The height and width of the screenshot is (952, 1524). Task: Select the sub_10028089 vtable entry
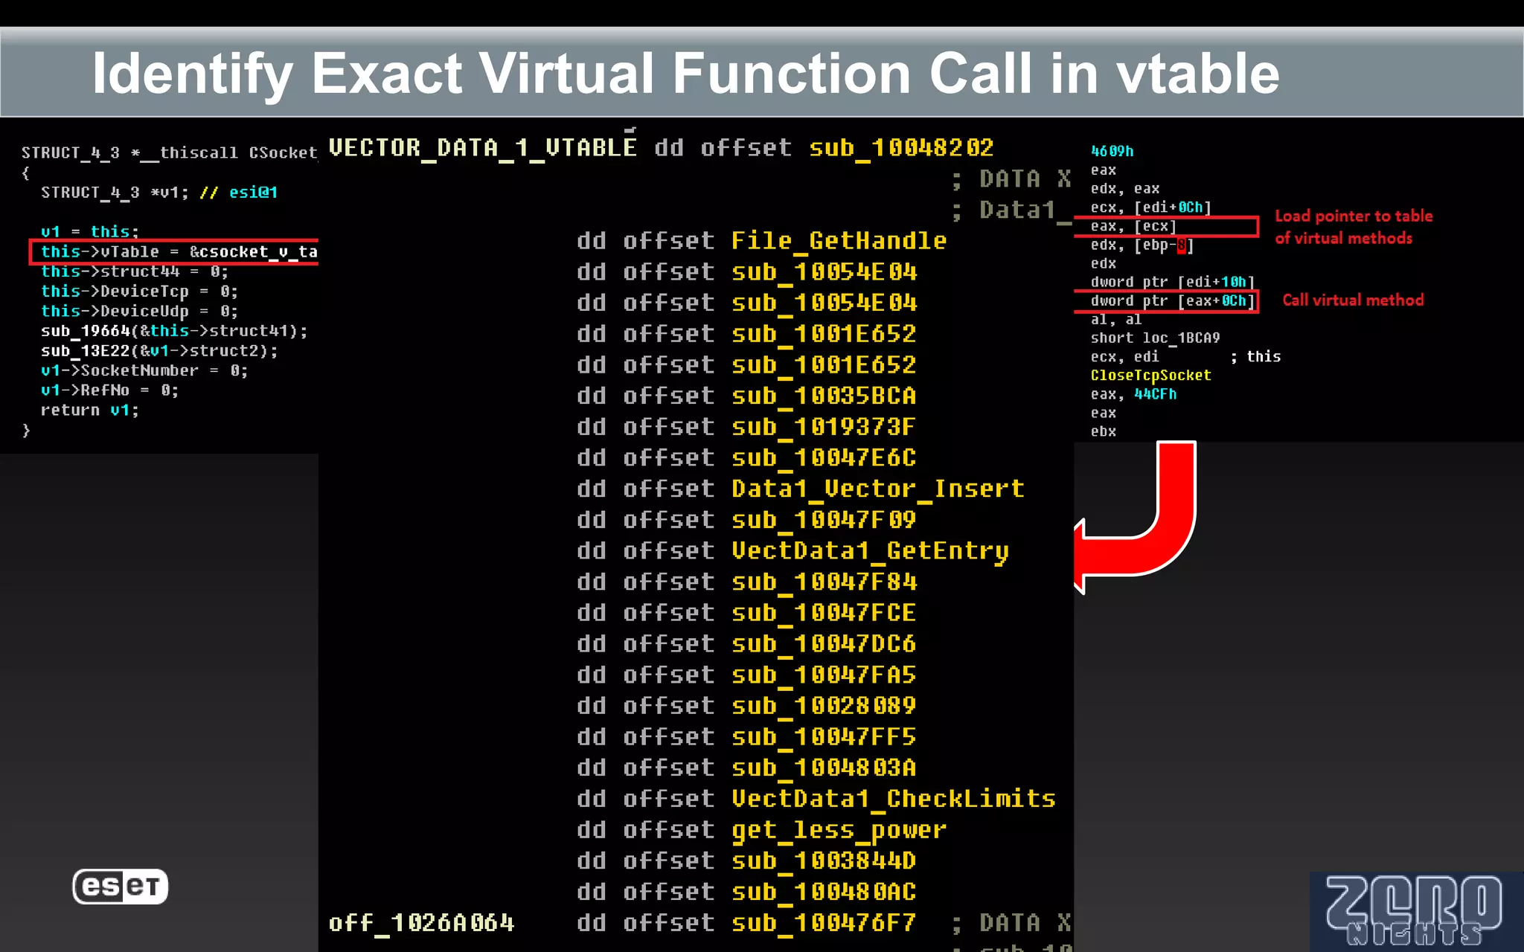pyautogui.click(x=824, y=706)
